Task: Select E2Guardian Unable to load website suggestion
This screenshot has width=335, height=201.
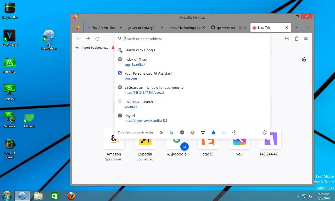Action: click(192, 90)
